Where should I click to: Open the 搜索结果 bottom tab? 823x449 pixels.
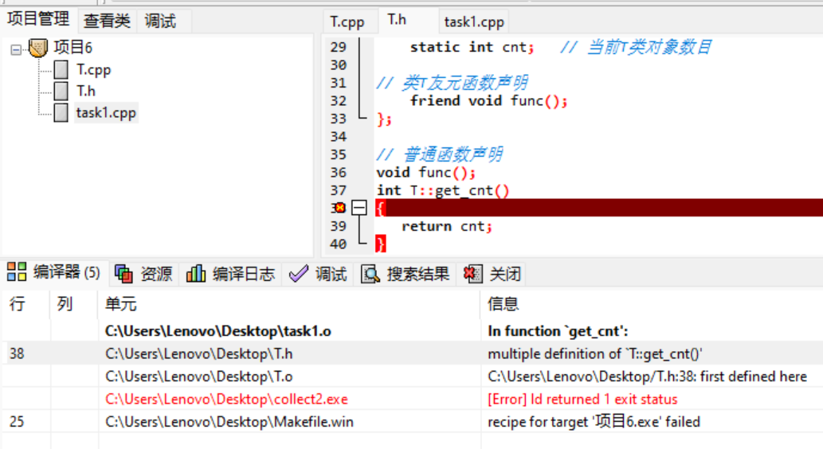coord(406,274)
